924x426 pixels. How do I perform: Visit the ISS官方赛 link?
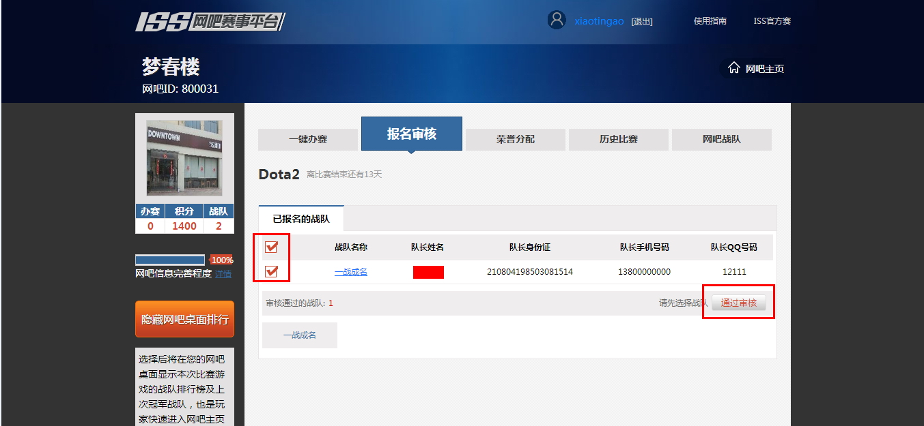pos(772,21)
